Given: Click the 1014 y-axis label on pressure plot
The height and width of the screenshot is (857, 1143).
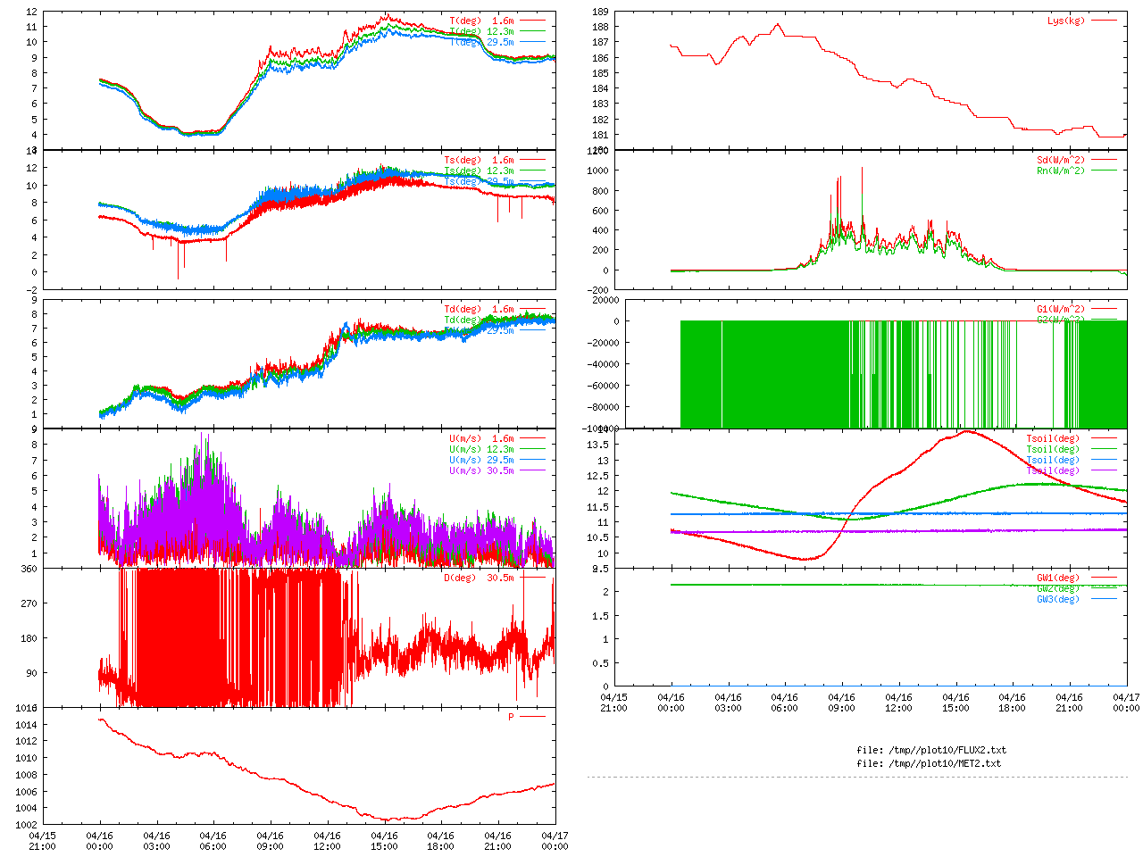Looking at the screenshot, I should tap(26, 725).
